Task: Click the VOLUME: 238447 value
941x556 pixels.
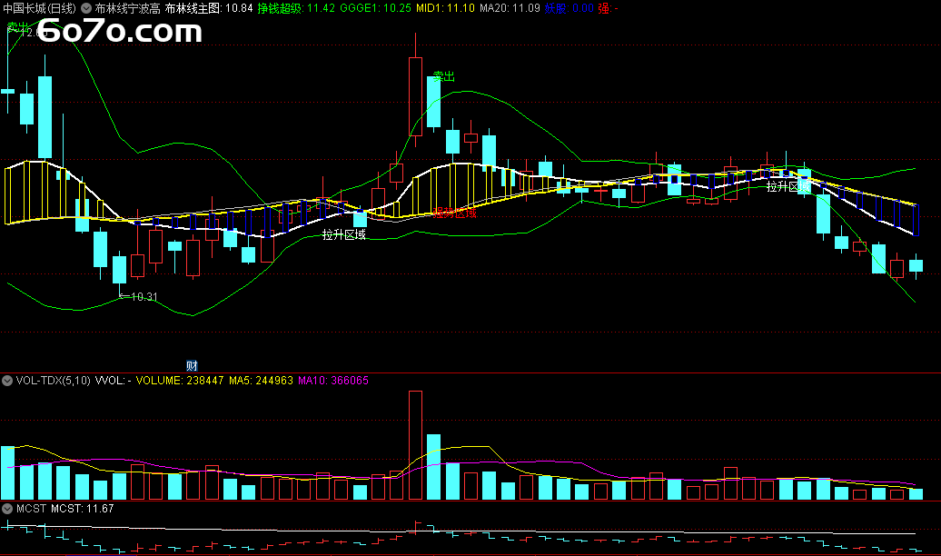Action: coord(180,381)
